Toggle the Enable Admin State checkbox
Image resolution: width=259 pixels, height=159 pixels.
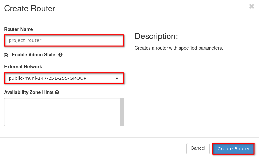(6, 55)
